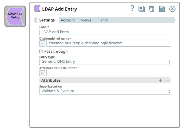Viewport: 183px width, 131px height.
Task: Click the Pass through label text
Action: 56,52
